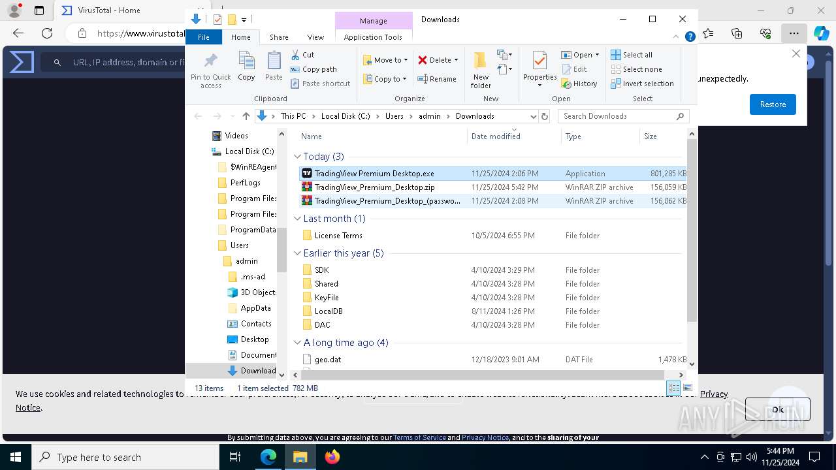
Task: Click the Properties icon
Action: click(539, 62)
